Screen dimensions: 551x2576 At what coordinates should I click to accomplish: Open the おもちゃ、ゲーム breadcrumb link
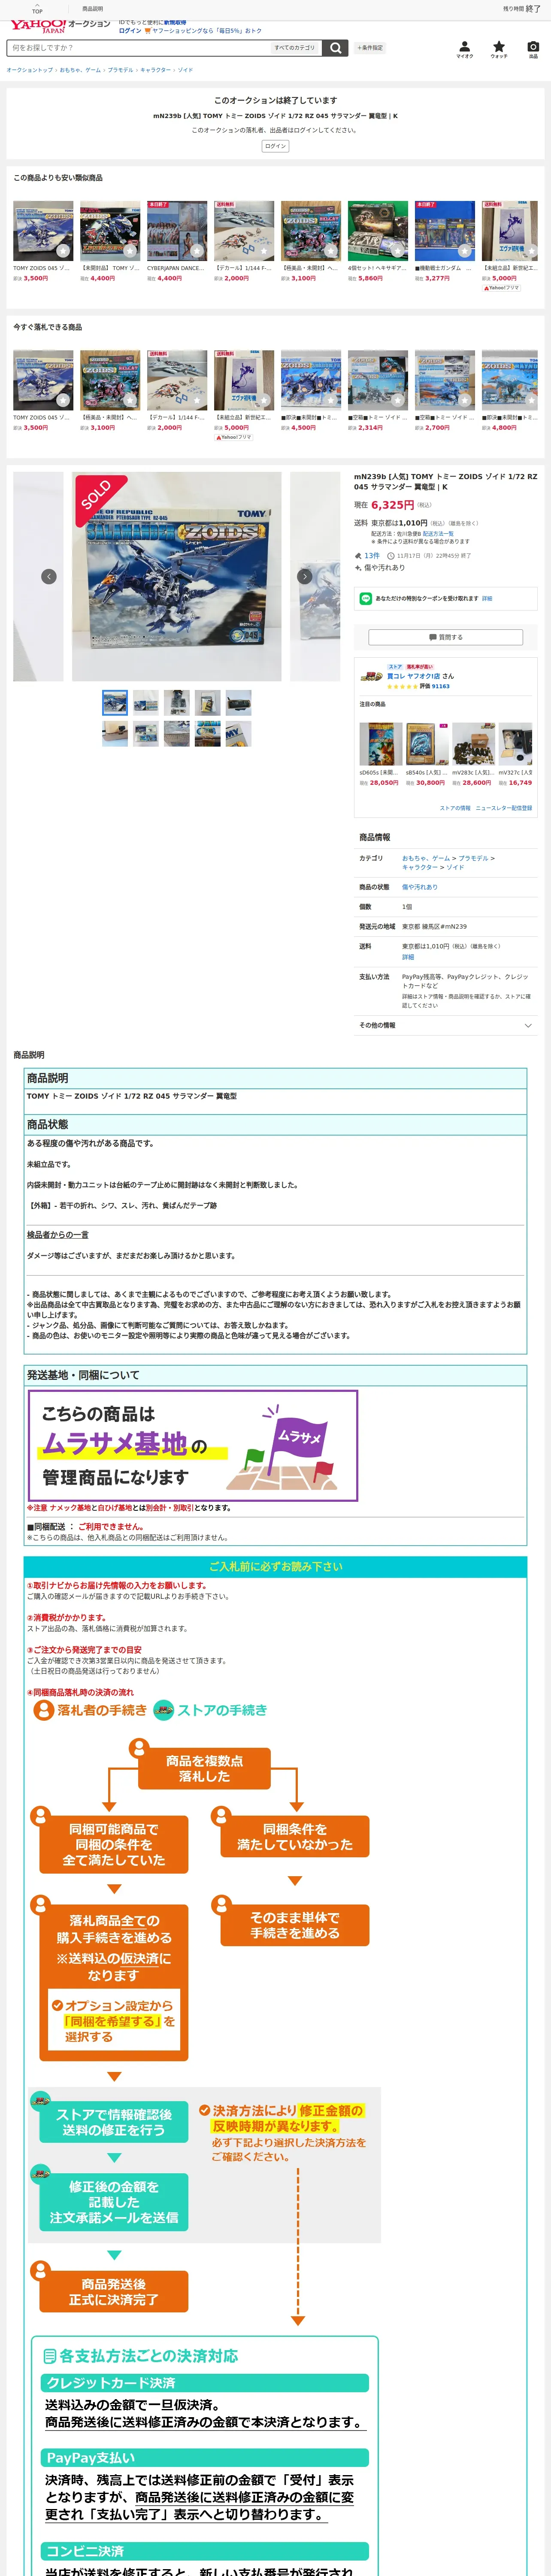(80, 70)
